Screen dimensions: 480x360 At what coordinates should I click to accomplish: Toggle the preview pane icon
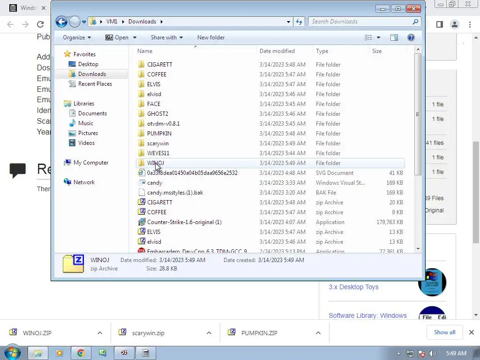[x=394, y=37]
